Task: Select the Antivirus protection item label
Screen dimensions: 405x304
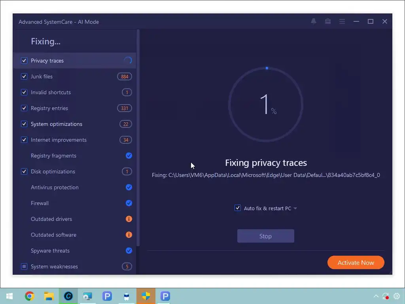Action: 55,187
